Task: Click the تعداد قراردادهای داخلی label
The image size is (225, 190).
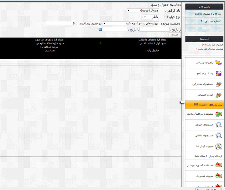Action: pyautogui.click(x=152, y=40)
